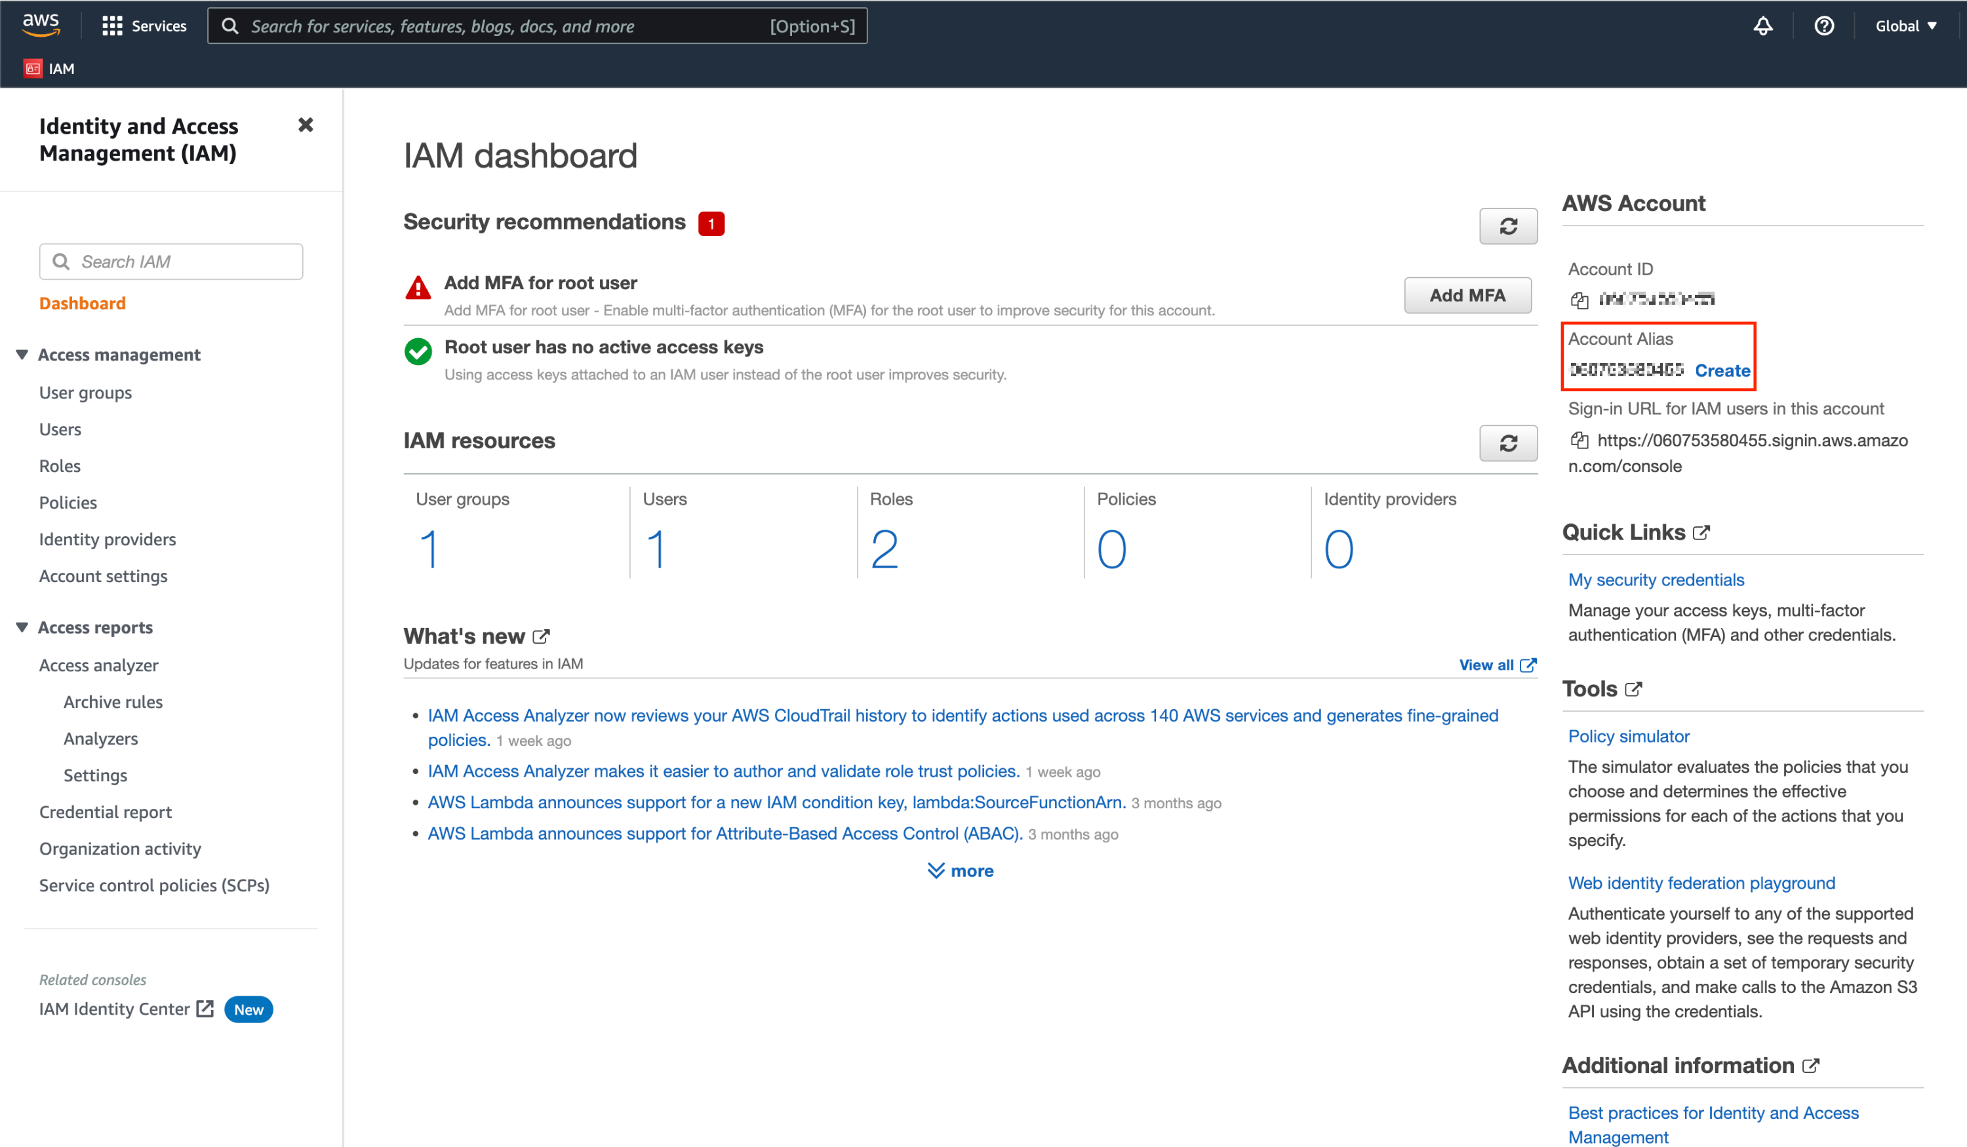Open the Users count 1
The width and height of the screenshot is (1967, 1147).
pyautogui.click(x=656, y=549)
